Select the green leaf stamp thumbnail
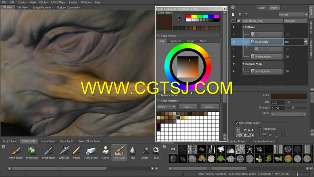The height and width of the screenshot is (177, 314). 221,159
